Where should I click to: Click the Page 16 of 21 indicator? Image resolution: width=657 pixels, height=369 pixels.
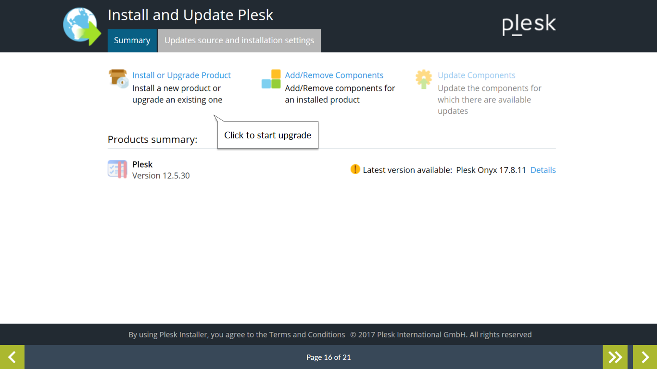(x=328, y=357)
